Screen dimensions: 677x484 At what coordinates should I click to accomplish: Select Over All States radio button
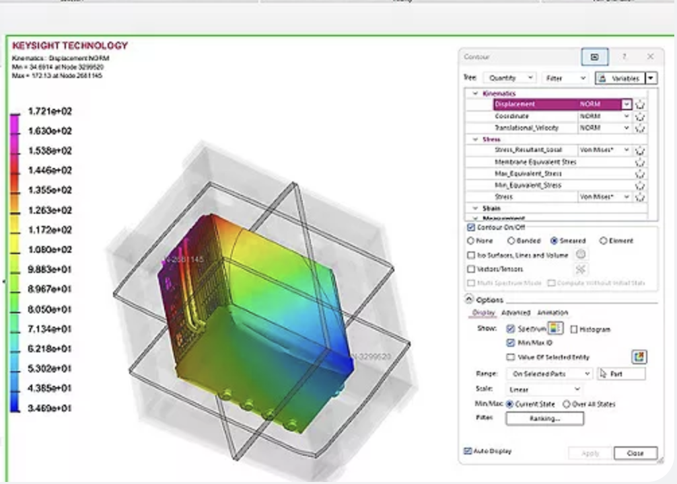coord(567,404)
